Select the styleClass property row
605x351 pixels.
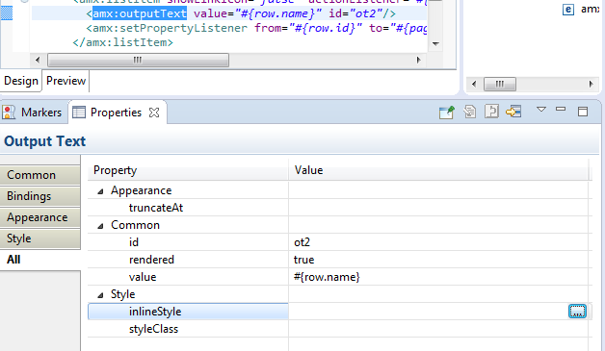339,329
